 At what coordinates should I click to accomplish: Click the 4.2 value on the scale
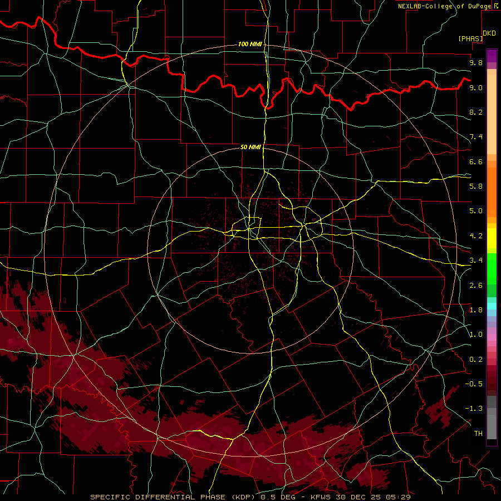point(476,236)
